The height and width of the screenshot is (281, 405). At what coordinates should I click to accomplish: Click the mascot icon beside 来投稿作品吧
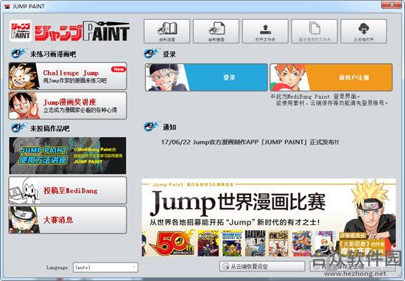[x=18, y=128]
